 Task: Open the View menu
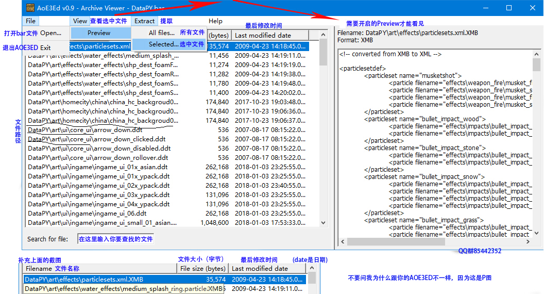pos(80,21)
